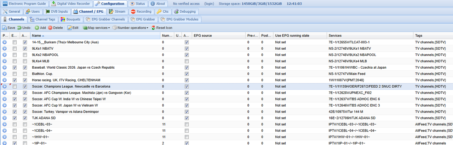
Task: Play the ~1CEBL~04~ channel stream
Action: click(5, 131)
